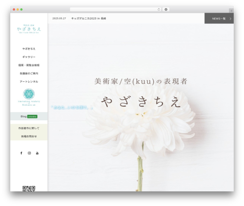Click the NEWS一覧 button
The height and width of the screenshot is (206, 244).
[219, 19]
